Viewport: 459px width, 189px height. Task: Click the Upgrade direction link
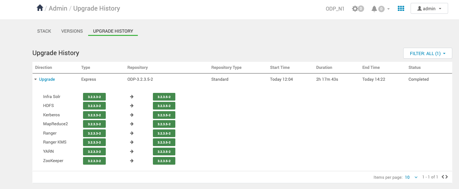tap(47, 79)
